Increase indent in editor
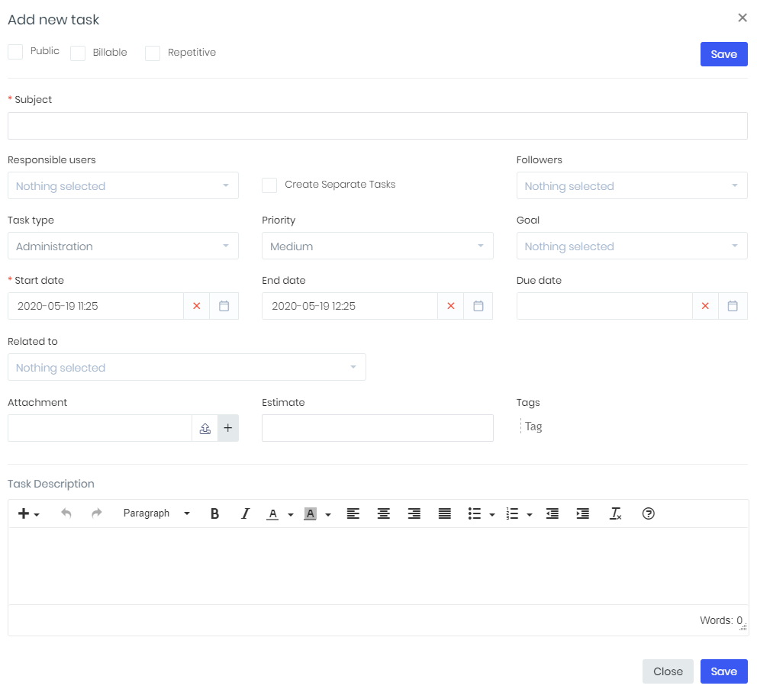 (x=583, y=513)
